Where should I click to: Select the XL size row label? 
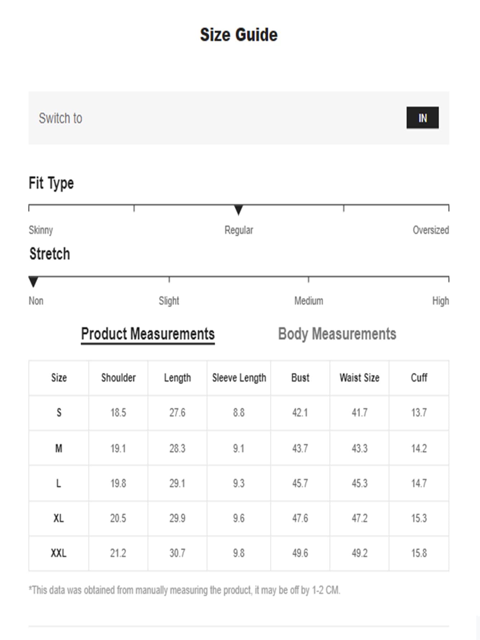point(59,518)
